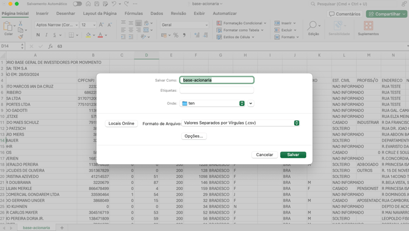Viewport: 409px width, 231px height.
Task: Switch to the Fórmulas ribbon tab
Action: (134, 13)
